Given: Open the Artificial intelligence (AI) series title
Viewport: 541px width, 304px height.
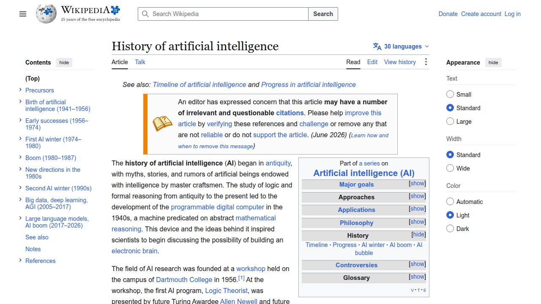Looking at the screenshot, I should tap(364, 173).
